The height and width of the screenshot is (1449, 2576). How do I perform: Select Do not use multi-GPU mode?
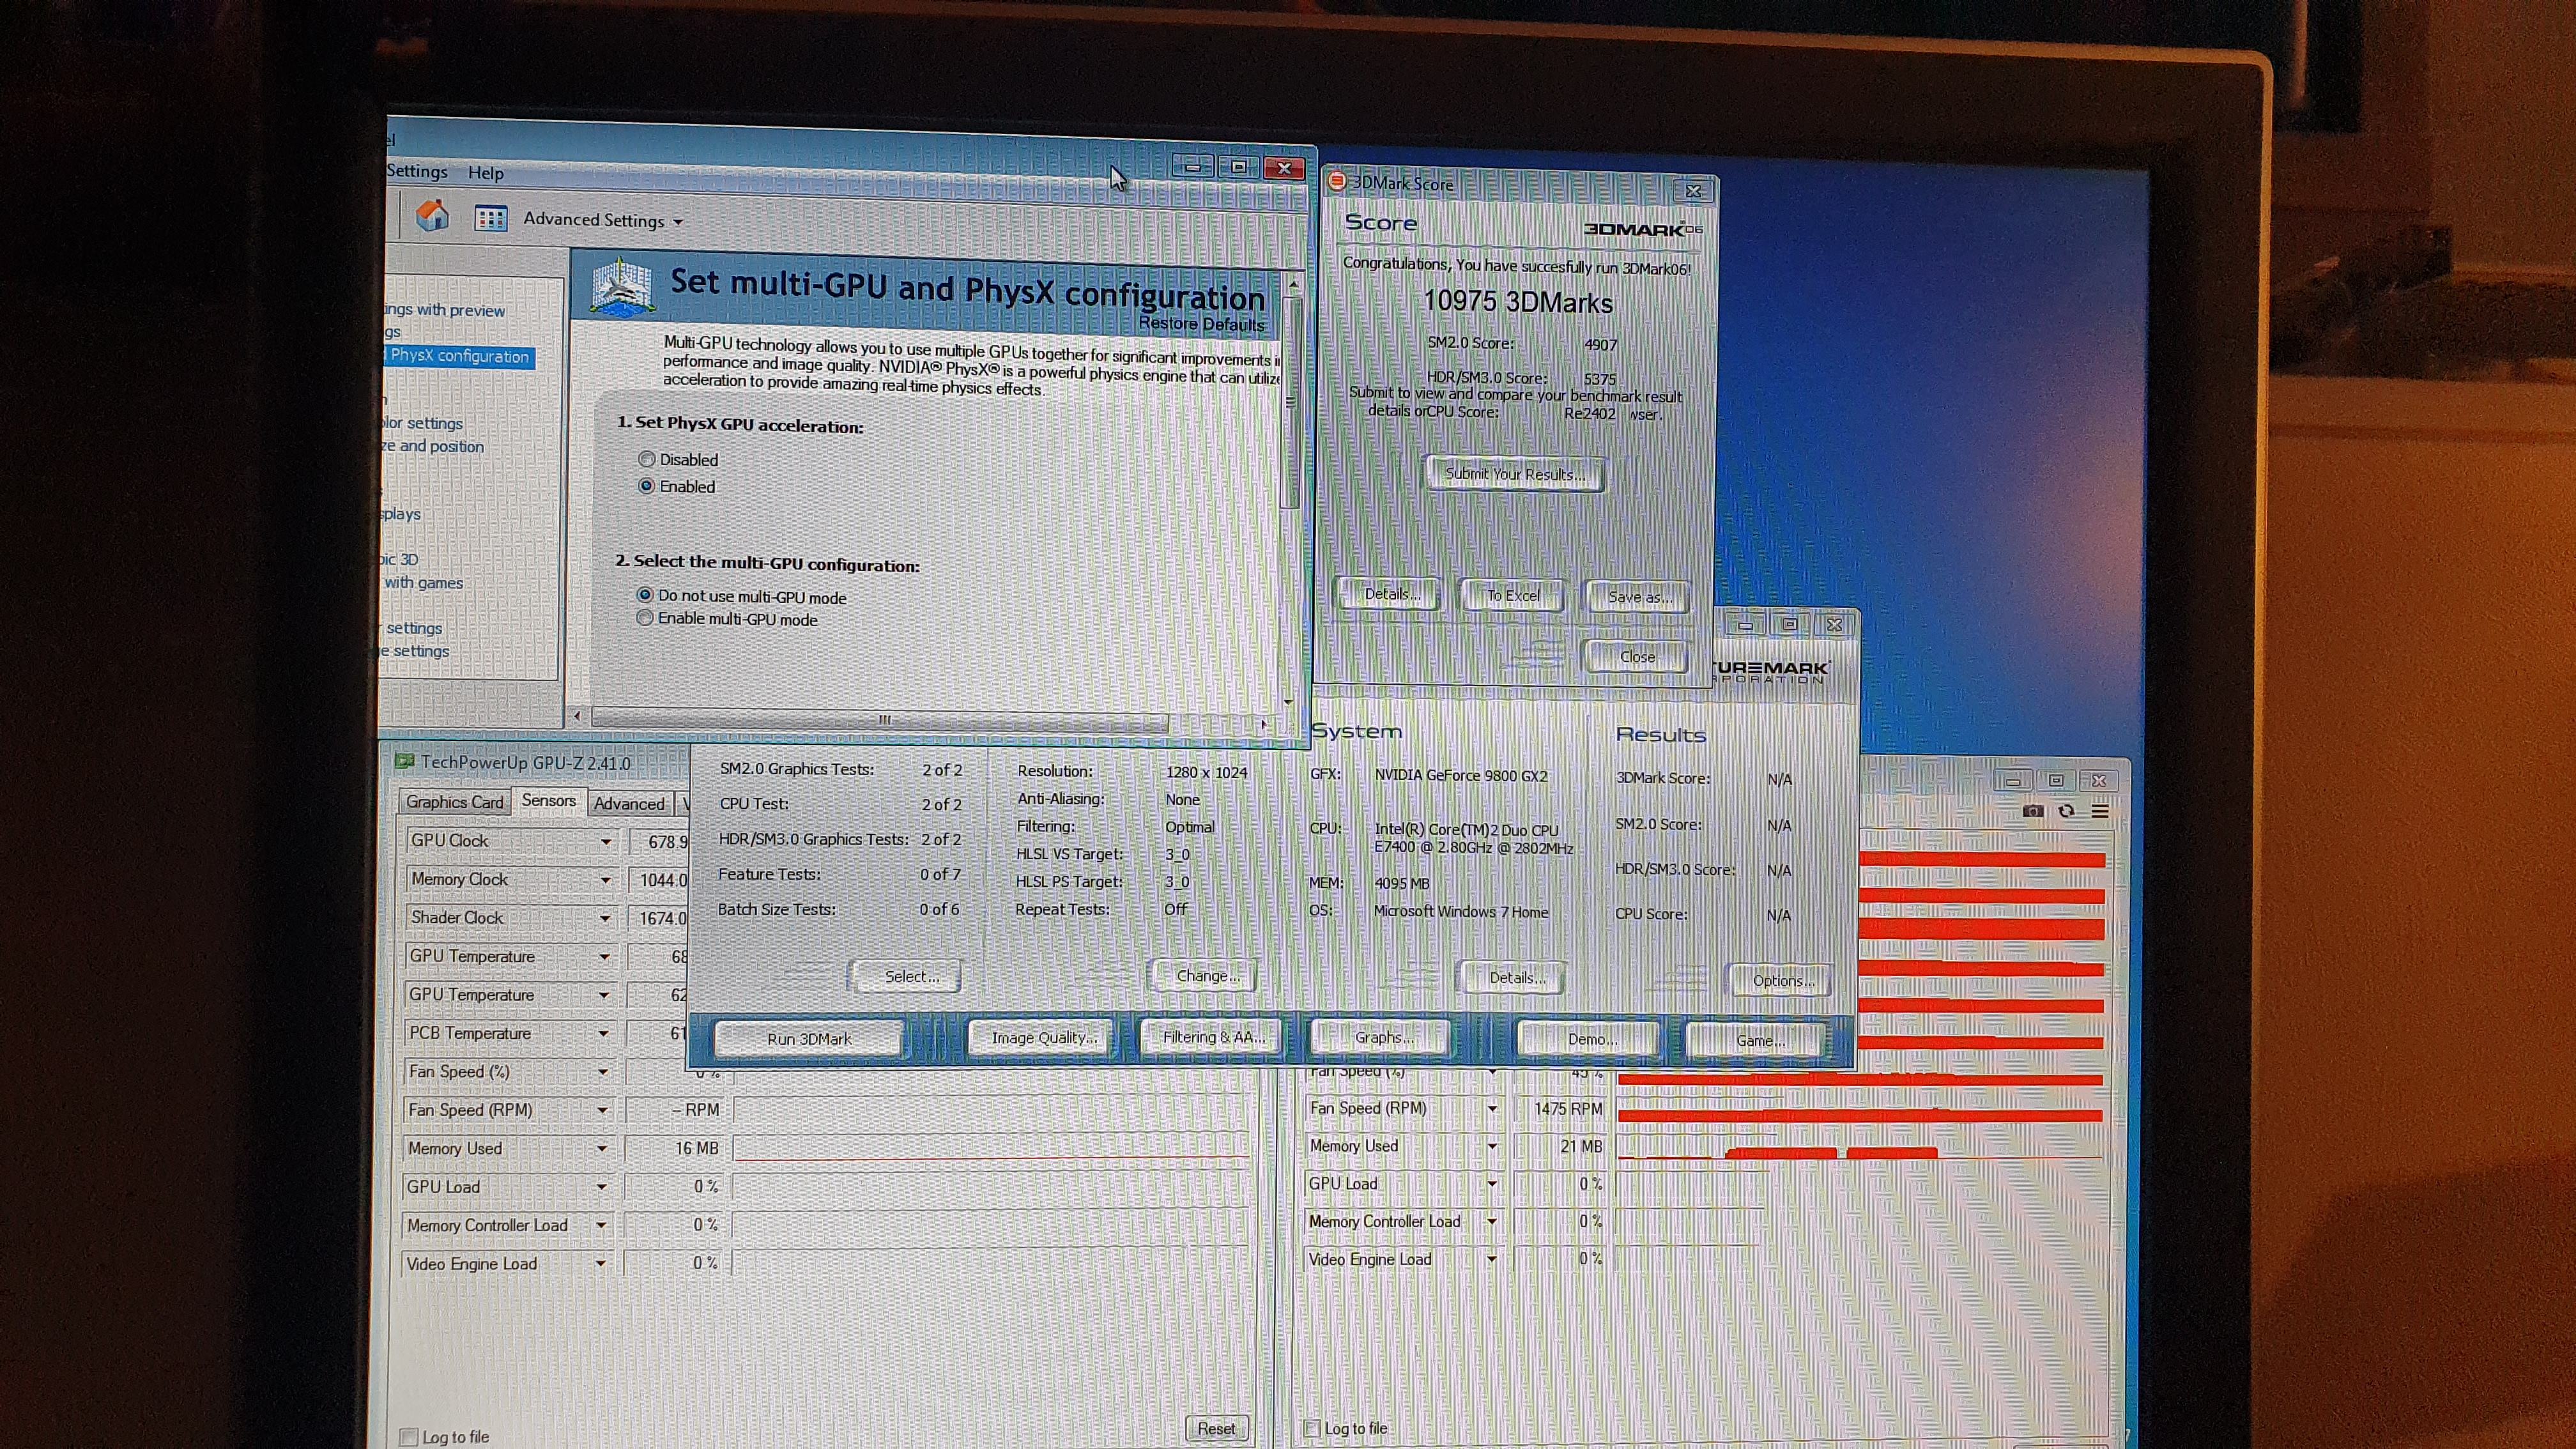[x=645, y=595]
